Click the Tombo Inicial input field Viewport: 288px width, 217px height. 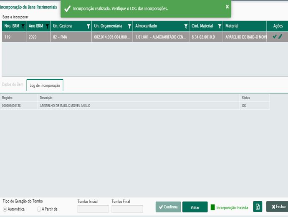(x=93, y=209)
